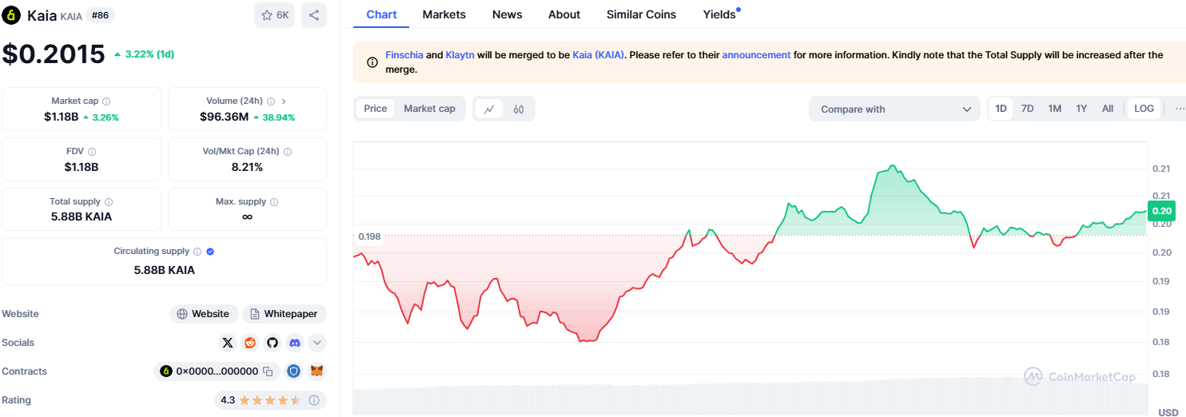Open the Compare with dropdown
This screenshot has width=1186, height=417.
tap(894, 109)
